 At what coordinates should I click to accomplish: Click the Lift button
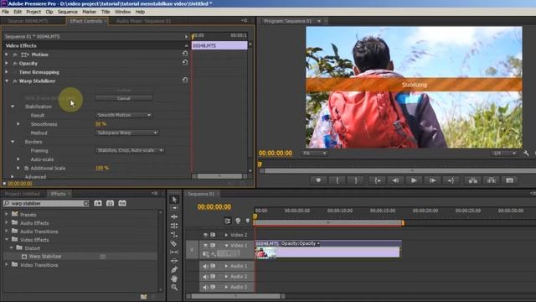tap(473, 180)
